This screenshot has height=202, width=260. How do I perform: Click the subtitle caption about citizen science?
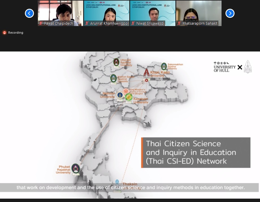click(131, 188)
